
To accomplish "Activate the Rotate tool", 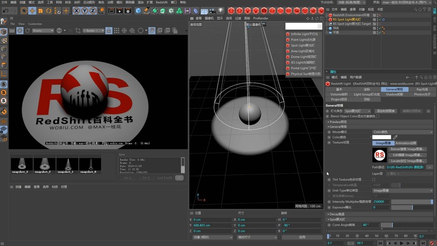I will [x=49, y=11].
